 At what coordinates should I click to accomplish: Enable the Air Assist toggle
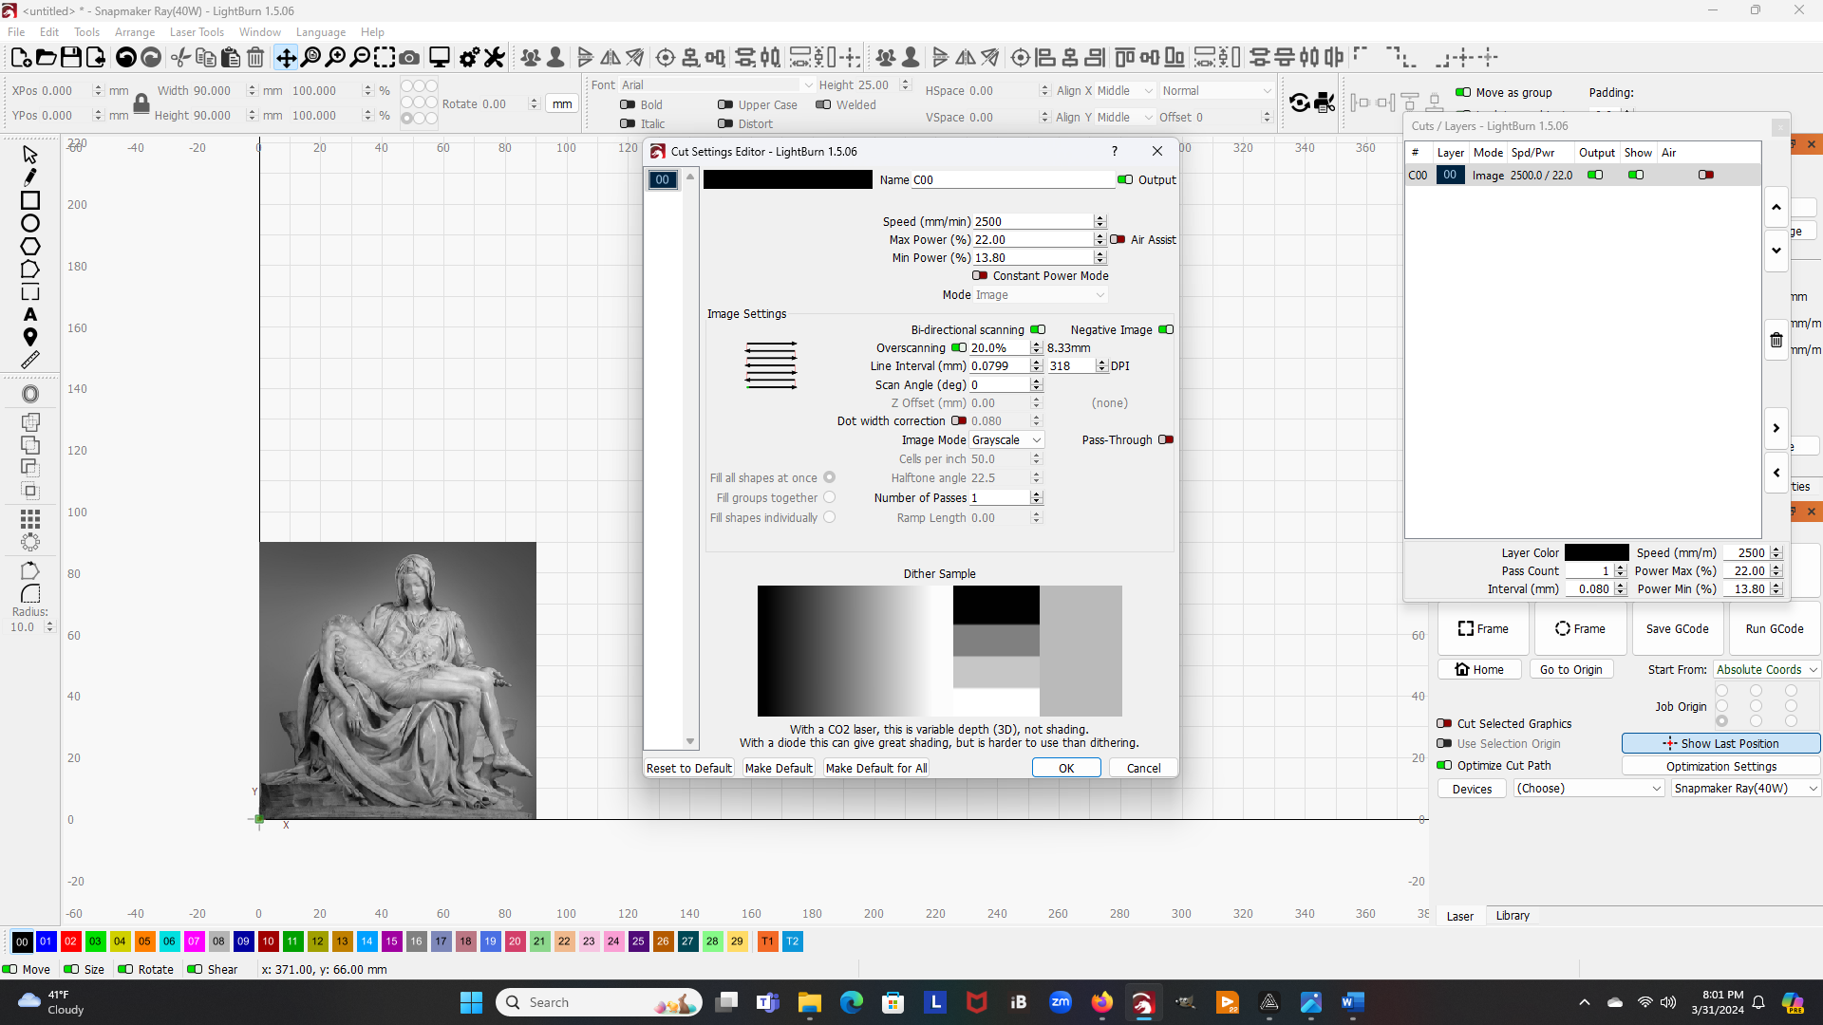[x=1118, y=240]
